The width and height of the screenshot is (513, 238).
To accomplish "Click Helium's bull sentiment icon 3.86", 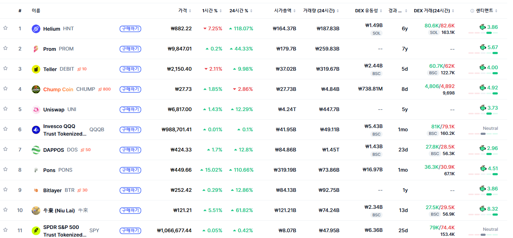I will point(483,27).
